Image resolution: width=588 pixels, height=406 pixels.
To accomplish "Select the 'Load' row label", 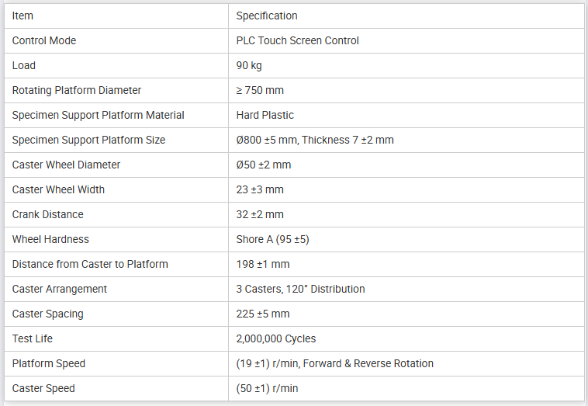I will point(23,65).
